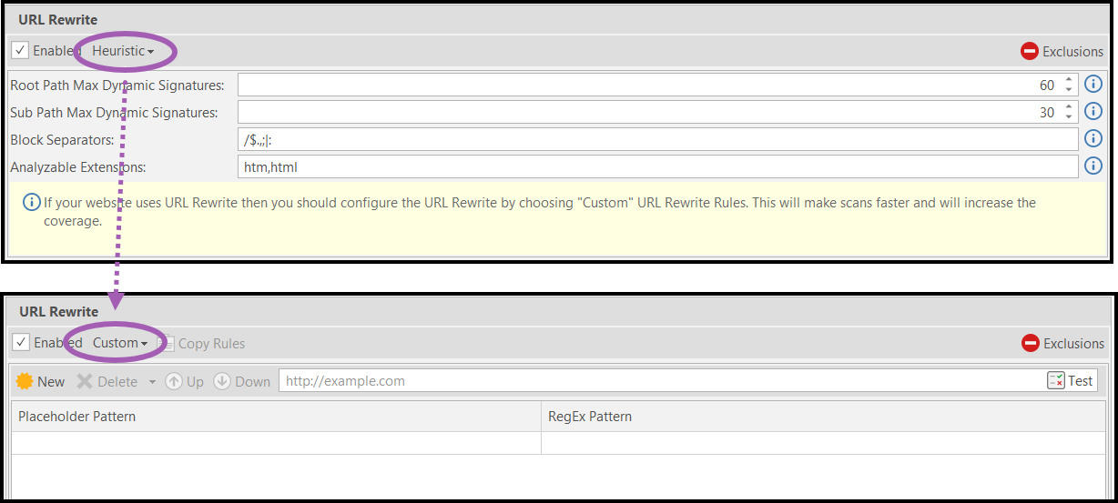Move the rule Down
The image size is (1118, 503).
tap(242, 381)
